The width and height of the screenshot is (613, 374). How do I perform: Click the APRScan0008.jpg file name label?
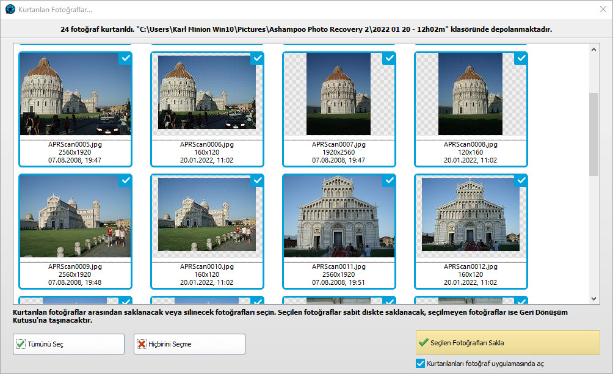470,144
